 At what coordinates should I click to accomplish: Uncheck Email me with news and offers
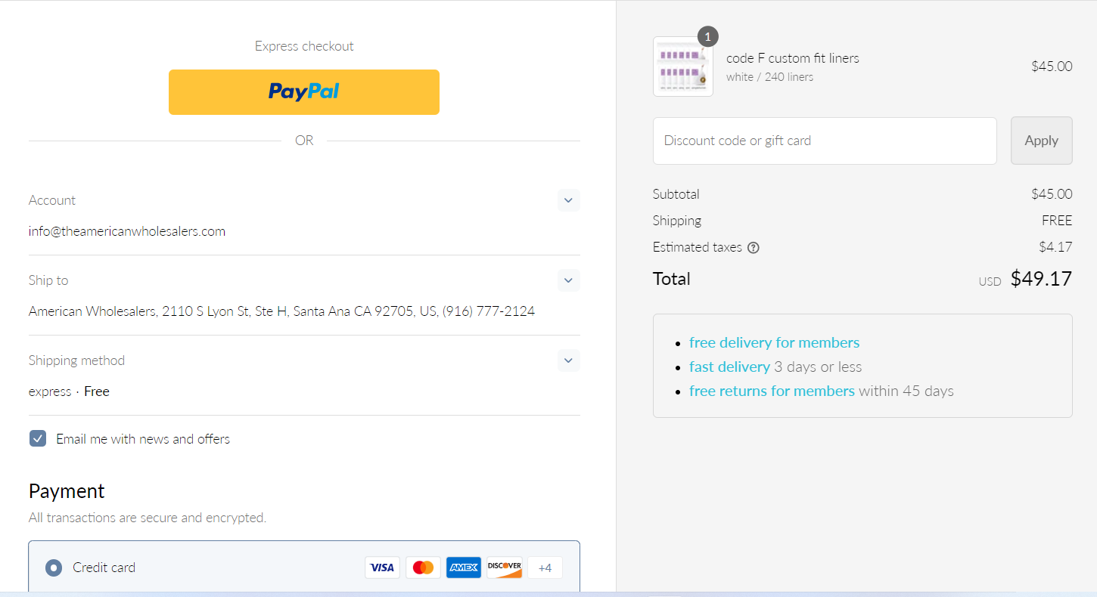38,438
